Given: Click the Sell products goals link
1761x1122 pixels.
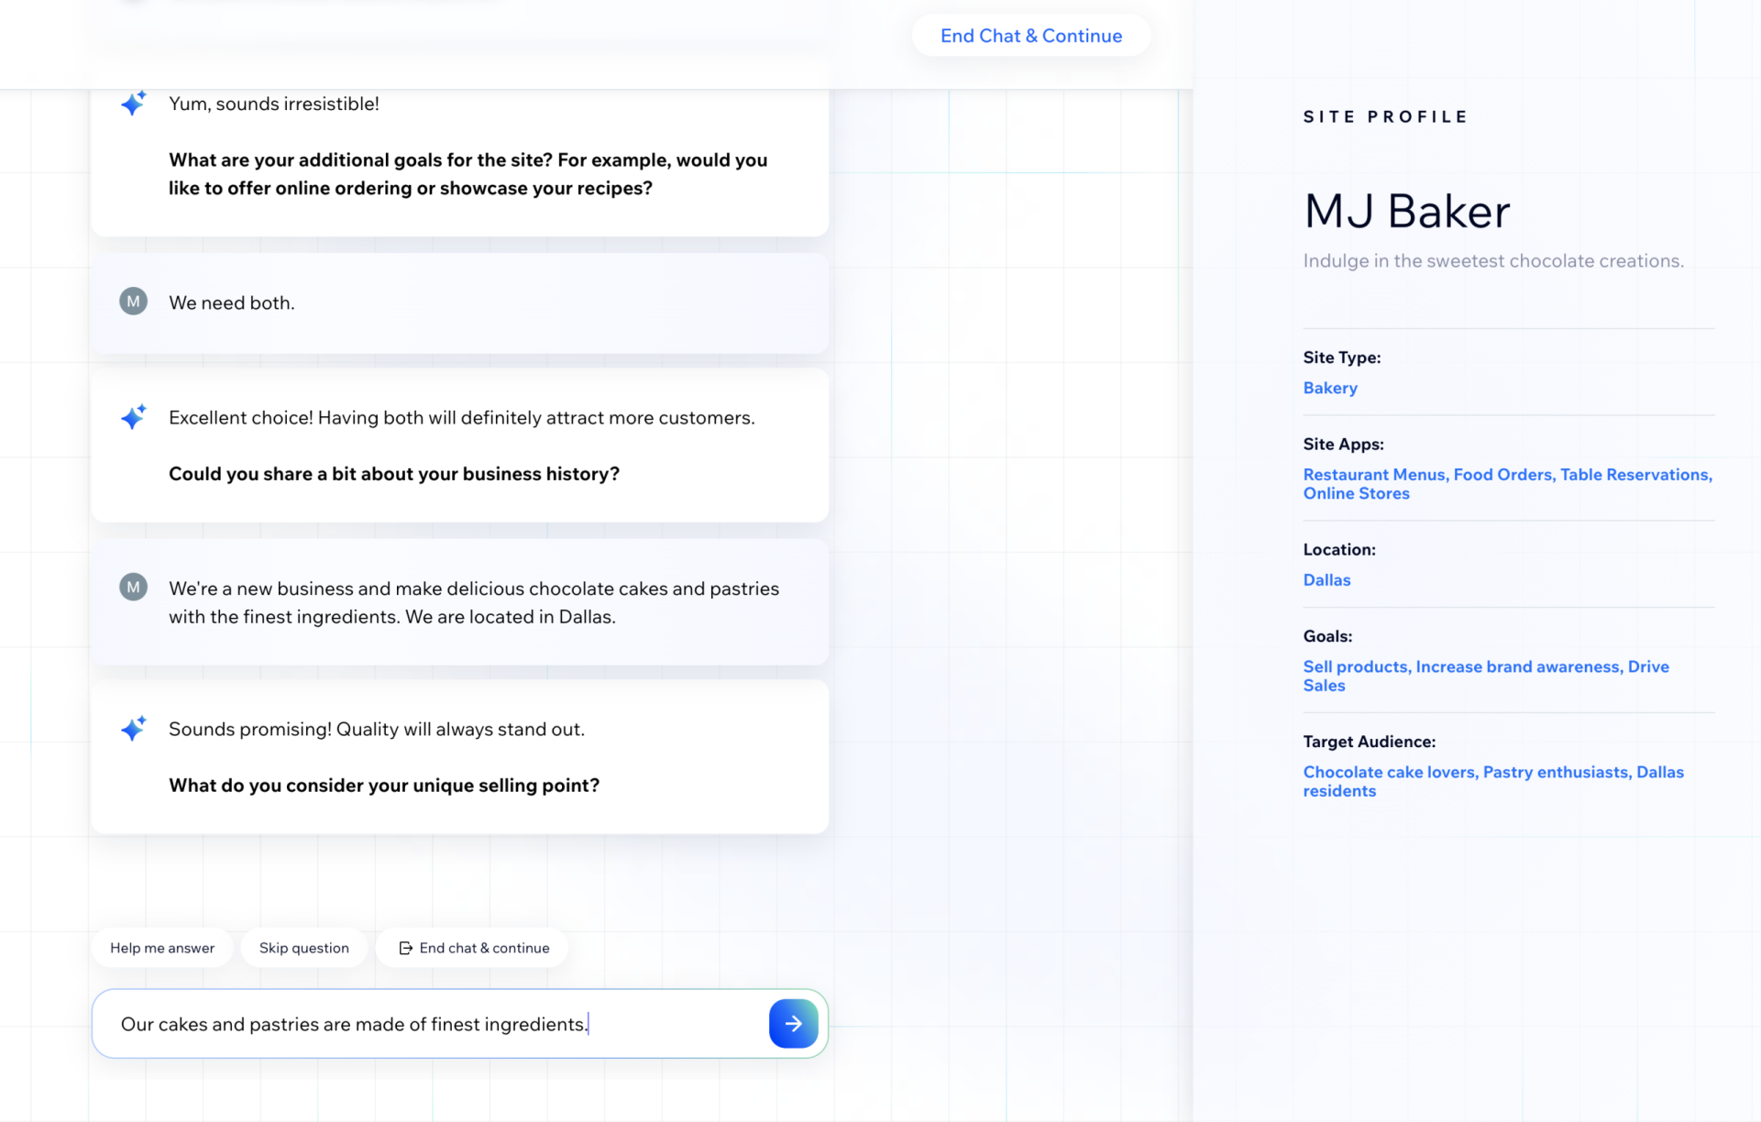Looking at the screenshot, I should click(1355, 666).
